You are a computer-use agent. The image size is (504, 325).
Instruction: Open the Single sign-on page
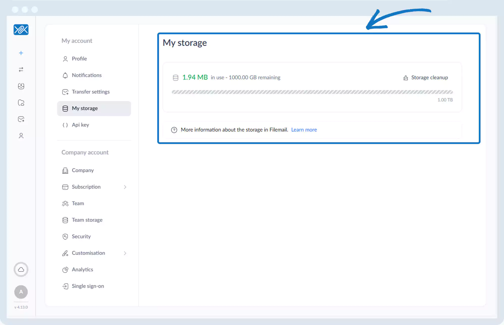click(x=88, y=286)
